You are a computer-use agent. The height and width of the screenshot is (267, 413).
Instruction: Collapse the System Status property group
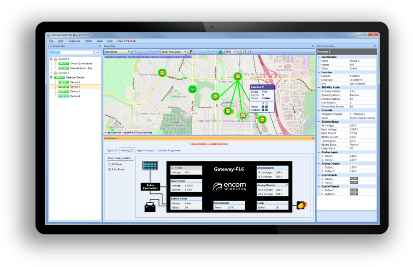click(319, 122)
